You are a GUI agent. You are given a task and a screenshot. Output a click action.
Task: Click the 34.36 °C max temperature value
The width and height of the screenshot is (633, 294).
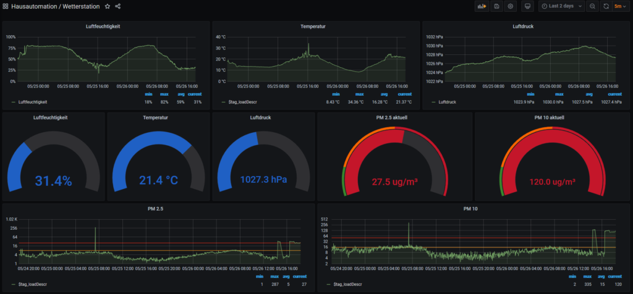[x=356, y=102]
